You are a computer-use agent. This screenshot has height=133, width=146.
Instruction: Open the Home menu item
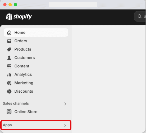tap(36, 33)
